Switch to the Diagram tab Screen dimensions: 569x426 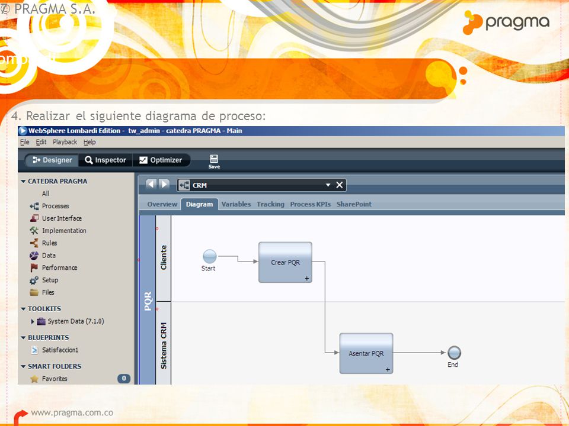[200, 204]
